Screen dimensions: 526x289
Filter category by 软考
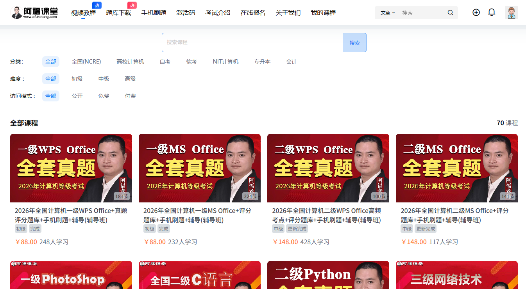click(191, 62)
